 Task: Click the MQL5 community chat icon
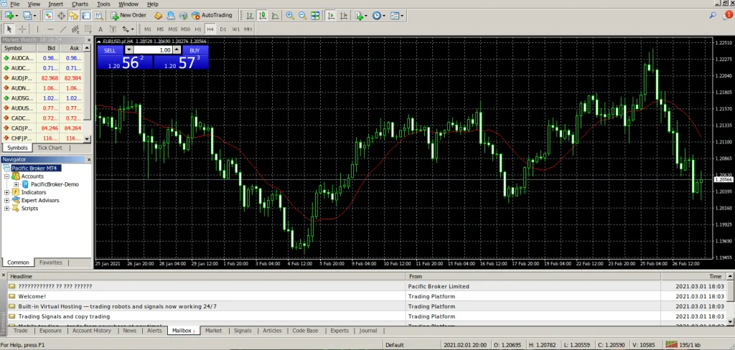(171, 16)
